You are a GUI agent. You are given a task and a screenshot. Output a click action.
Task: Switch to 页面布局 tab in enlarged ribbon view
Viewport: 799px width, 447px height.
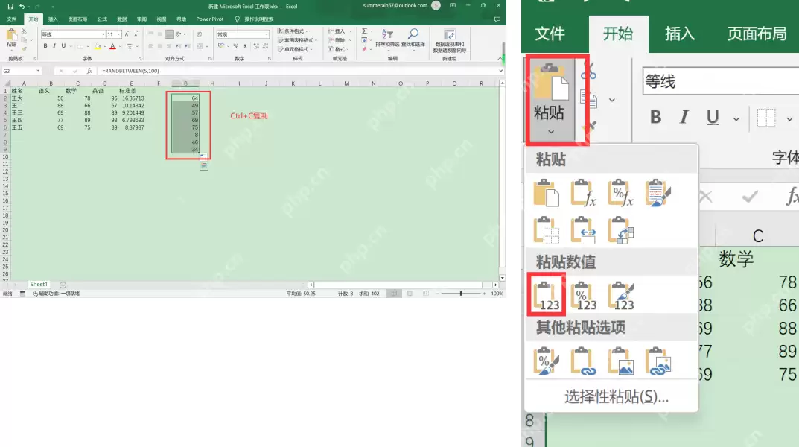[x=757, y=34]
